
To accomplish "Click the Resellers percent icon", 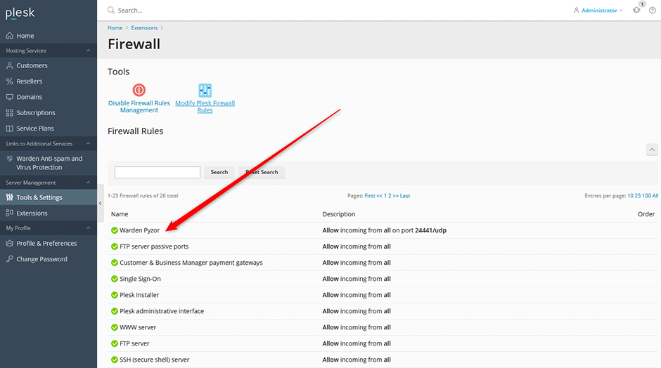I will tap(9, 81).
